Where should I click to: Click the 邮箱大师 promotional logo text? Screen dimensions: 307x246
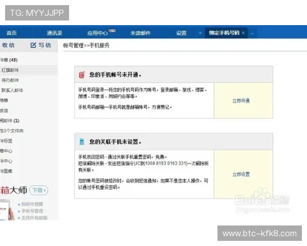tap(13, 190)
